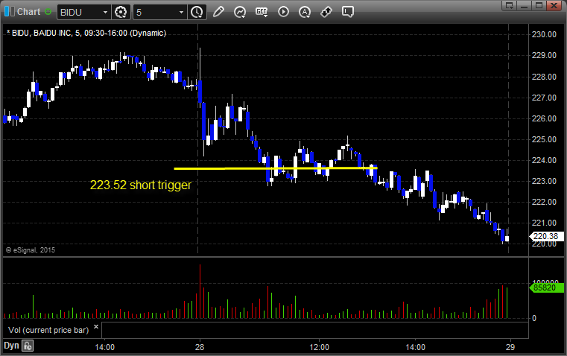This screenshot has height=356, width=567.
Task: Click the green 85820 volume marker
Action: pyautogui.click(x=546, y=288)
